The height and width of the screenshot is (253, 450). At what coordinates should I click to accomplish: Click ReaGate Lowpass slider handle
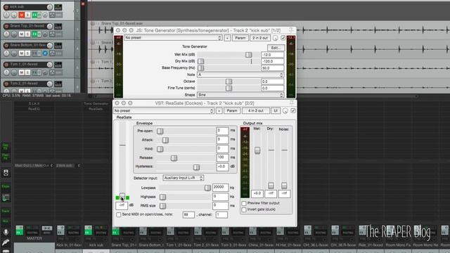(207, 188)
